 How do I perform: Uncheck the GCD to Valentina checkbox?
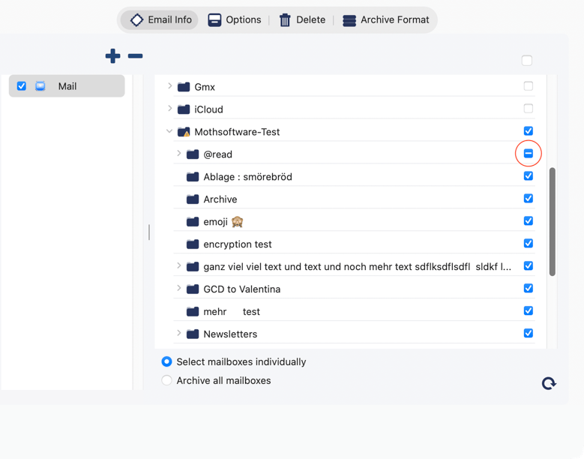coord(528,288)
